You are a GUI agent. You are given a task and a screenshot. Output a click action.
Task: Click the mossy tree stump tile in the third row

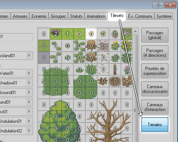point(91,58)
